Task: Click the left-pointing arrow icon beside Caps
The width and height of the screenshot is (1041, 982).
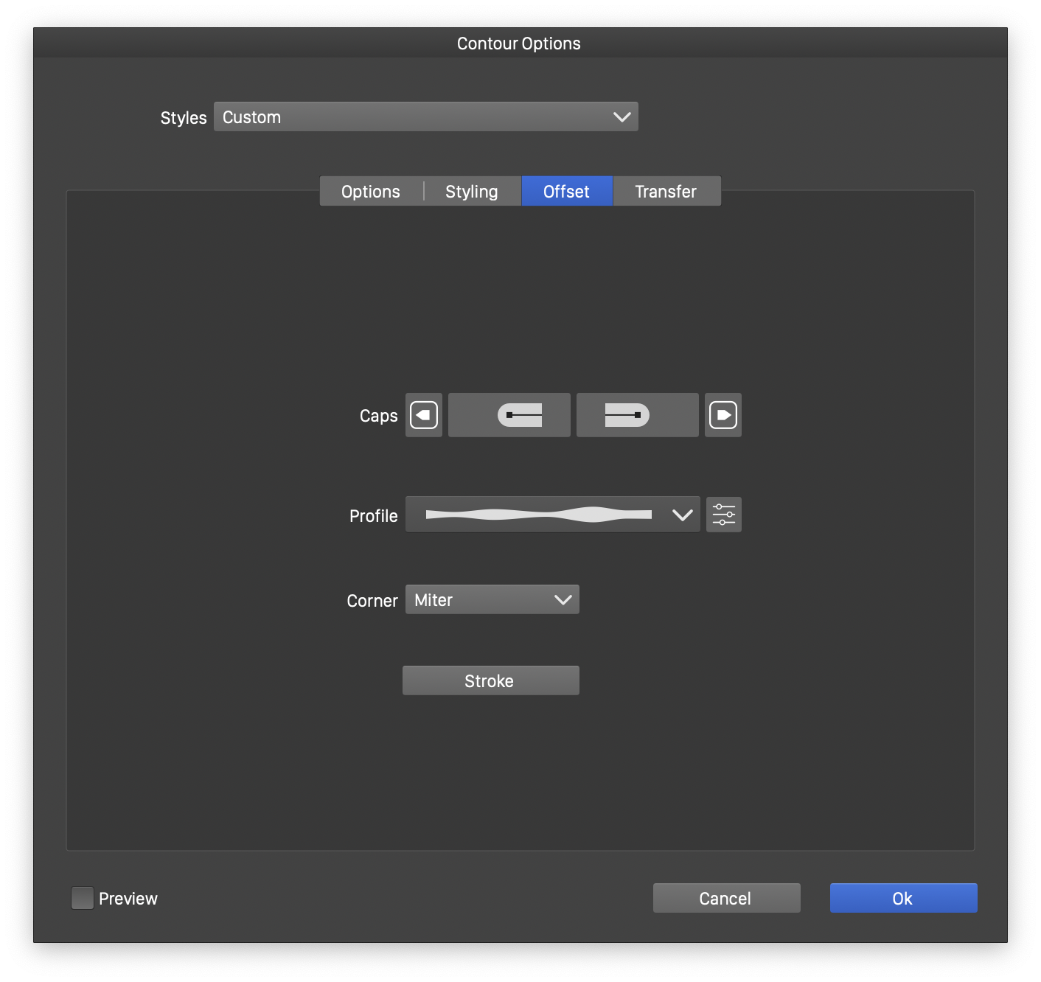Action: [x=424, y=415]
